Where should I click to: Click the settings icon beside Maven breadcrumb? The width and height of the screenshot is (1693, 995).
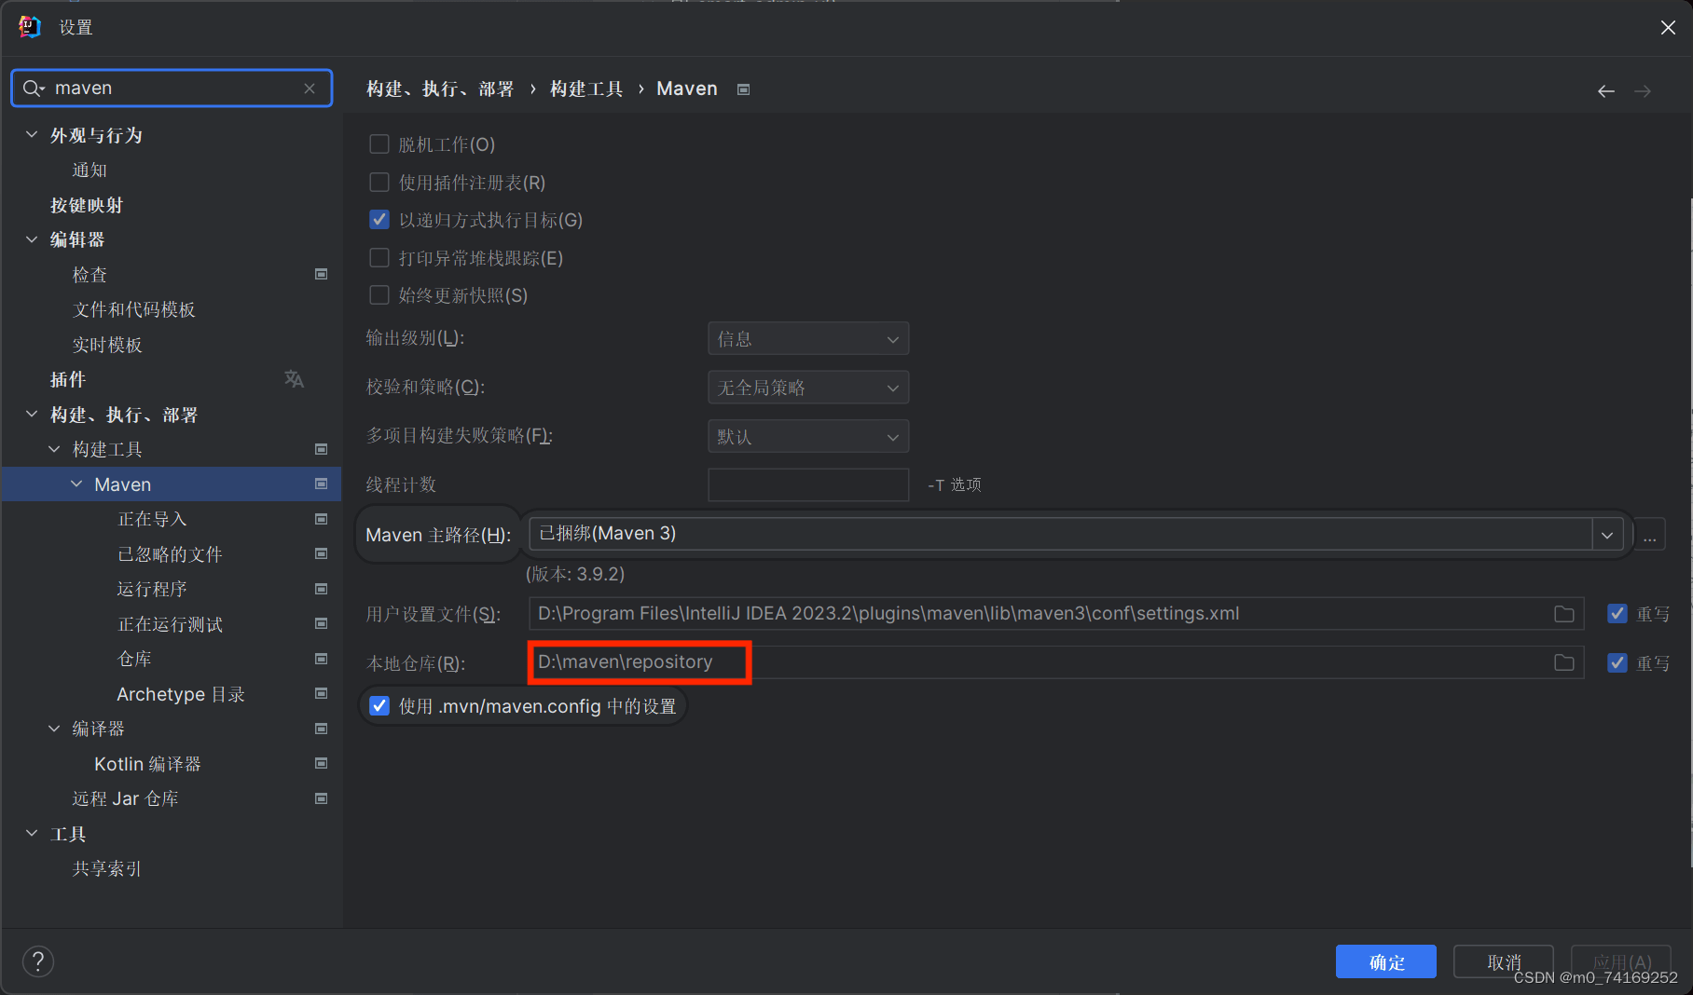click(x=743, y=89)
